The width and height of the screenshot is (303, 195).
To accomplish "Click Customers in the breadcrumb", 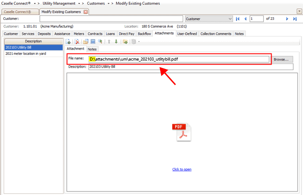I will (x=96, y=4).
